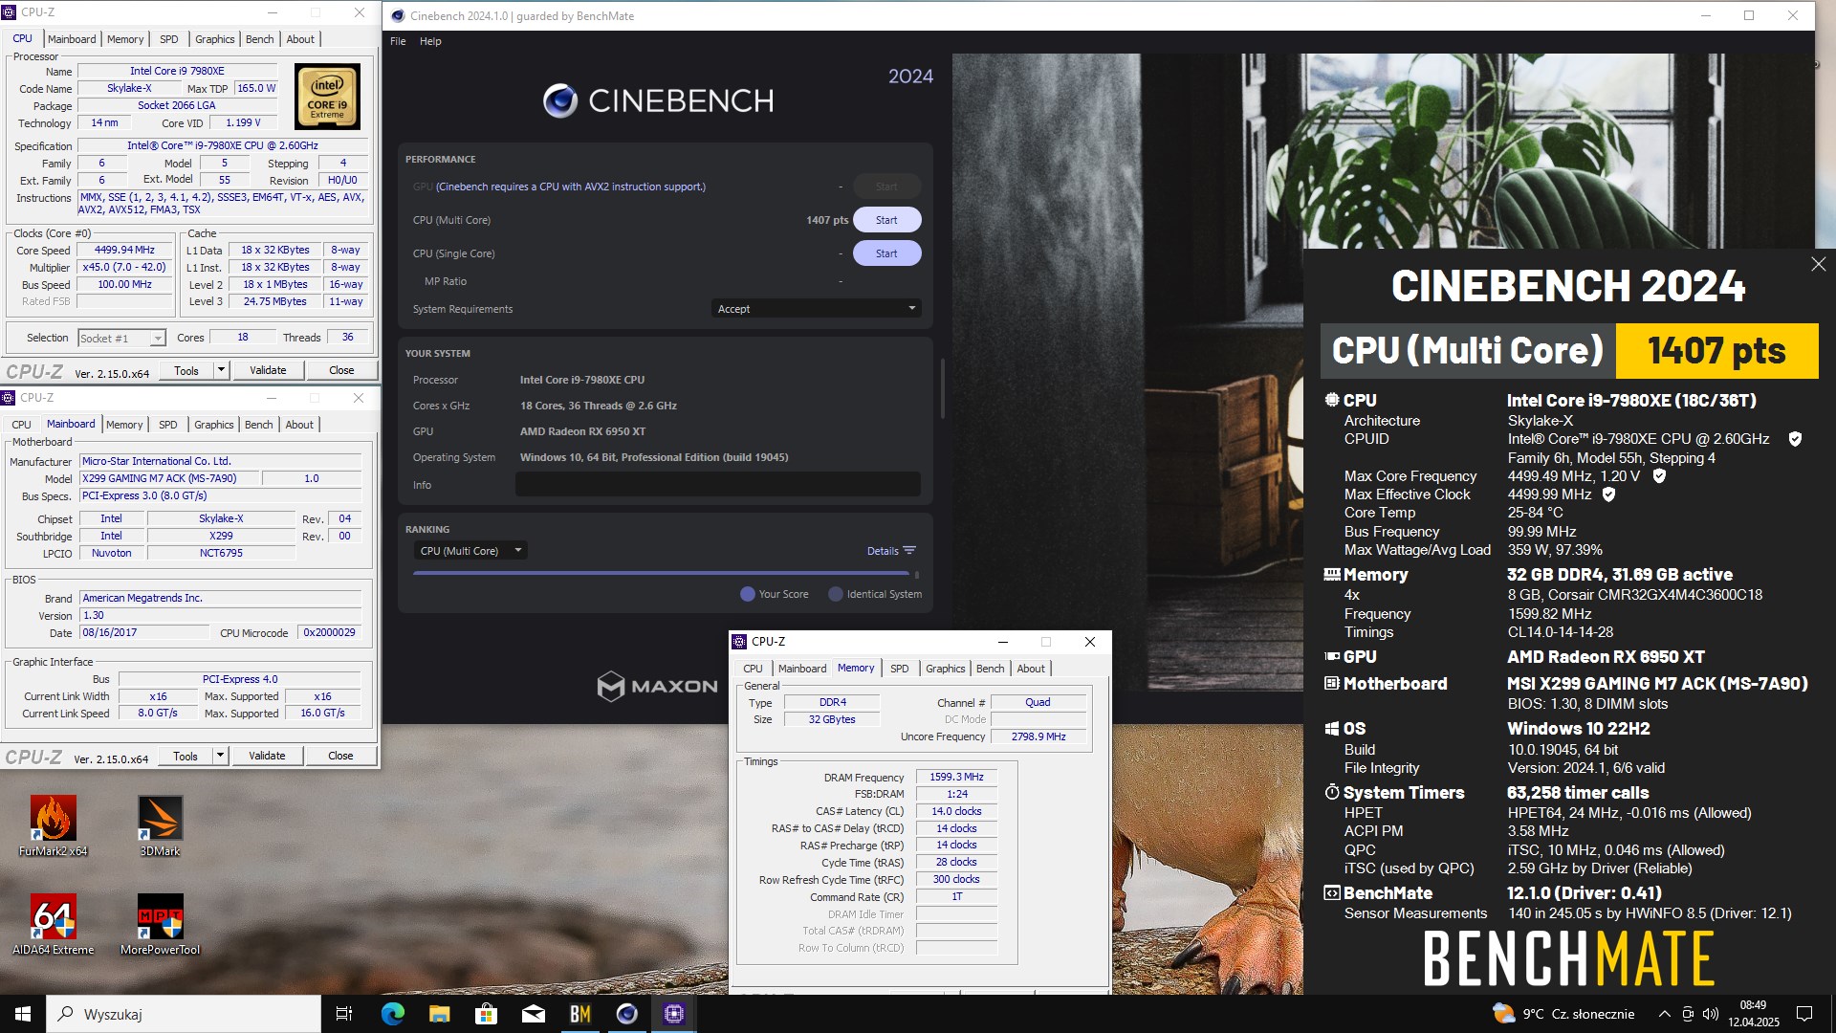Click X299 GAMING M7 ACK model field
Viewport: 1836px width, 1033px height.
coord(169,478)
